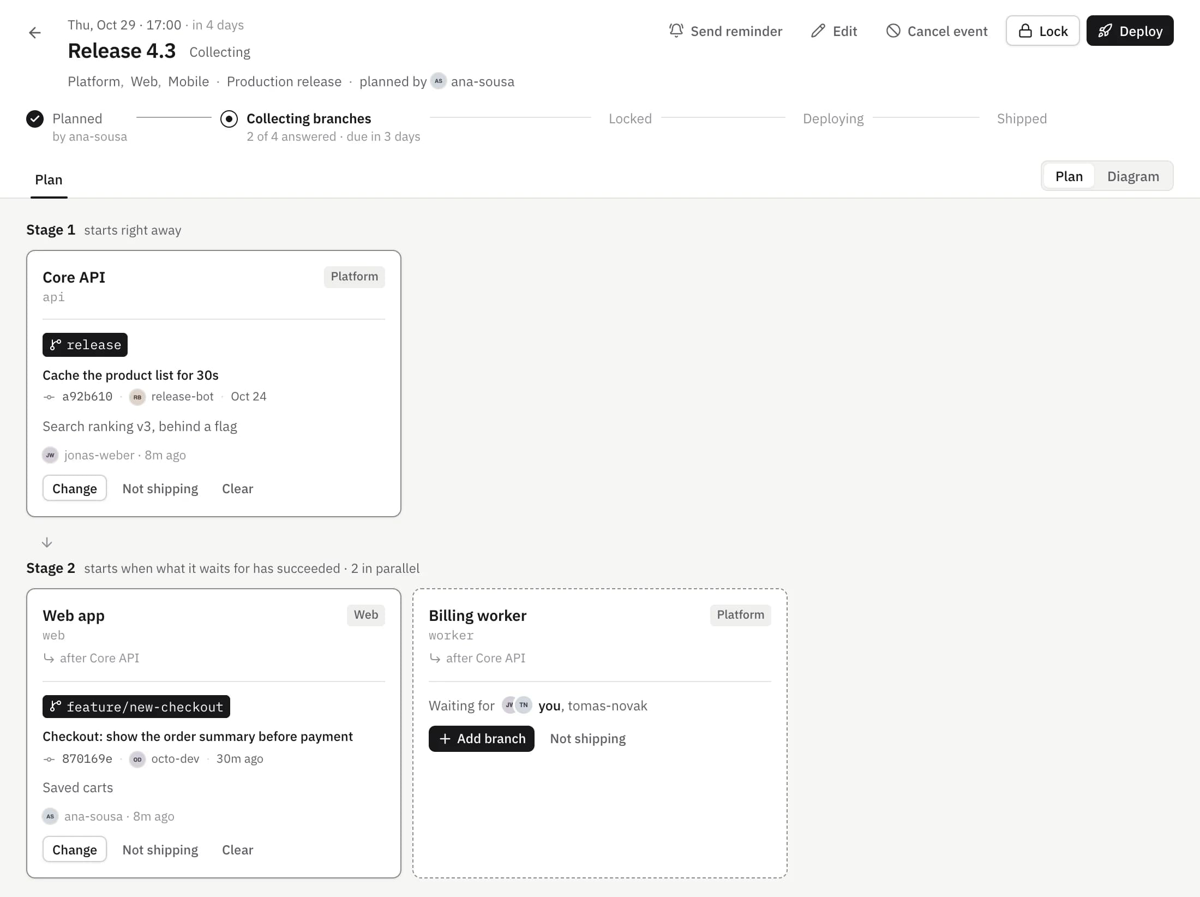Click ana-sousa avatar next to planned by
1200x897 pixels.
439,81
